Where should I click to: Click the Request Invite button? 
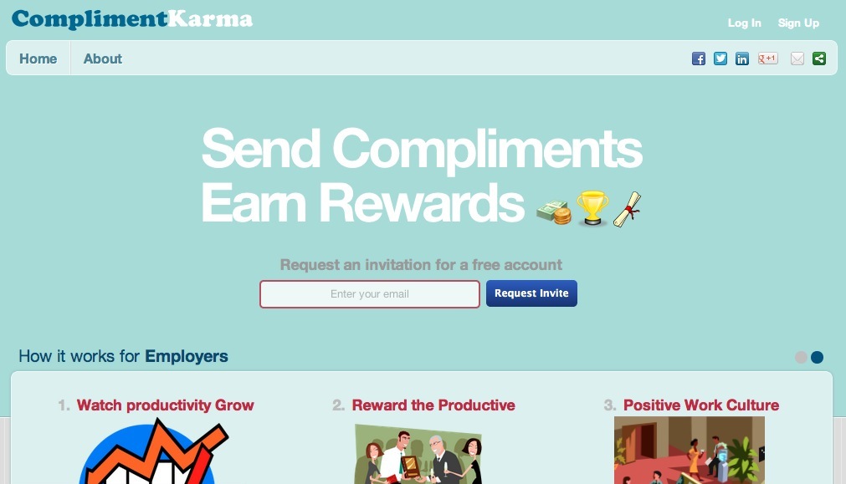pos(531,293)
